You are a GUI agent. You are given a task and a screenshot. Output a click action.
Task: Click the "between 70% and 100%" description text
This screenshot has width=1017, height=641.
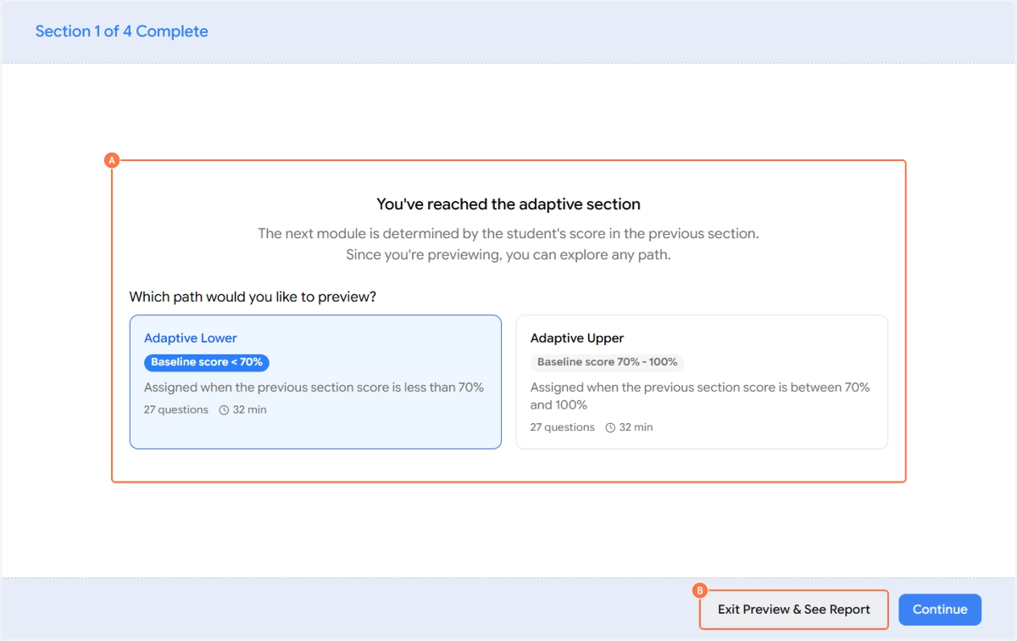coord(700,396)
